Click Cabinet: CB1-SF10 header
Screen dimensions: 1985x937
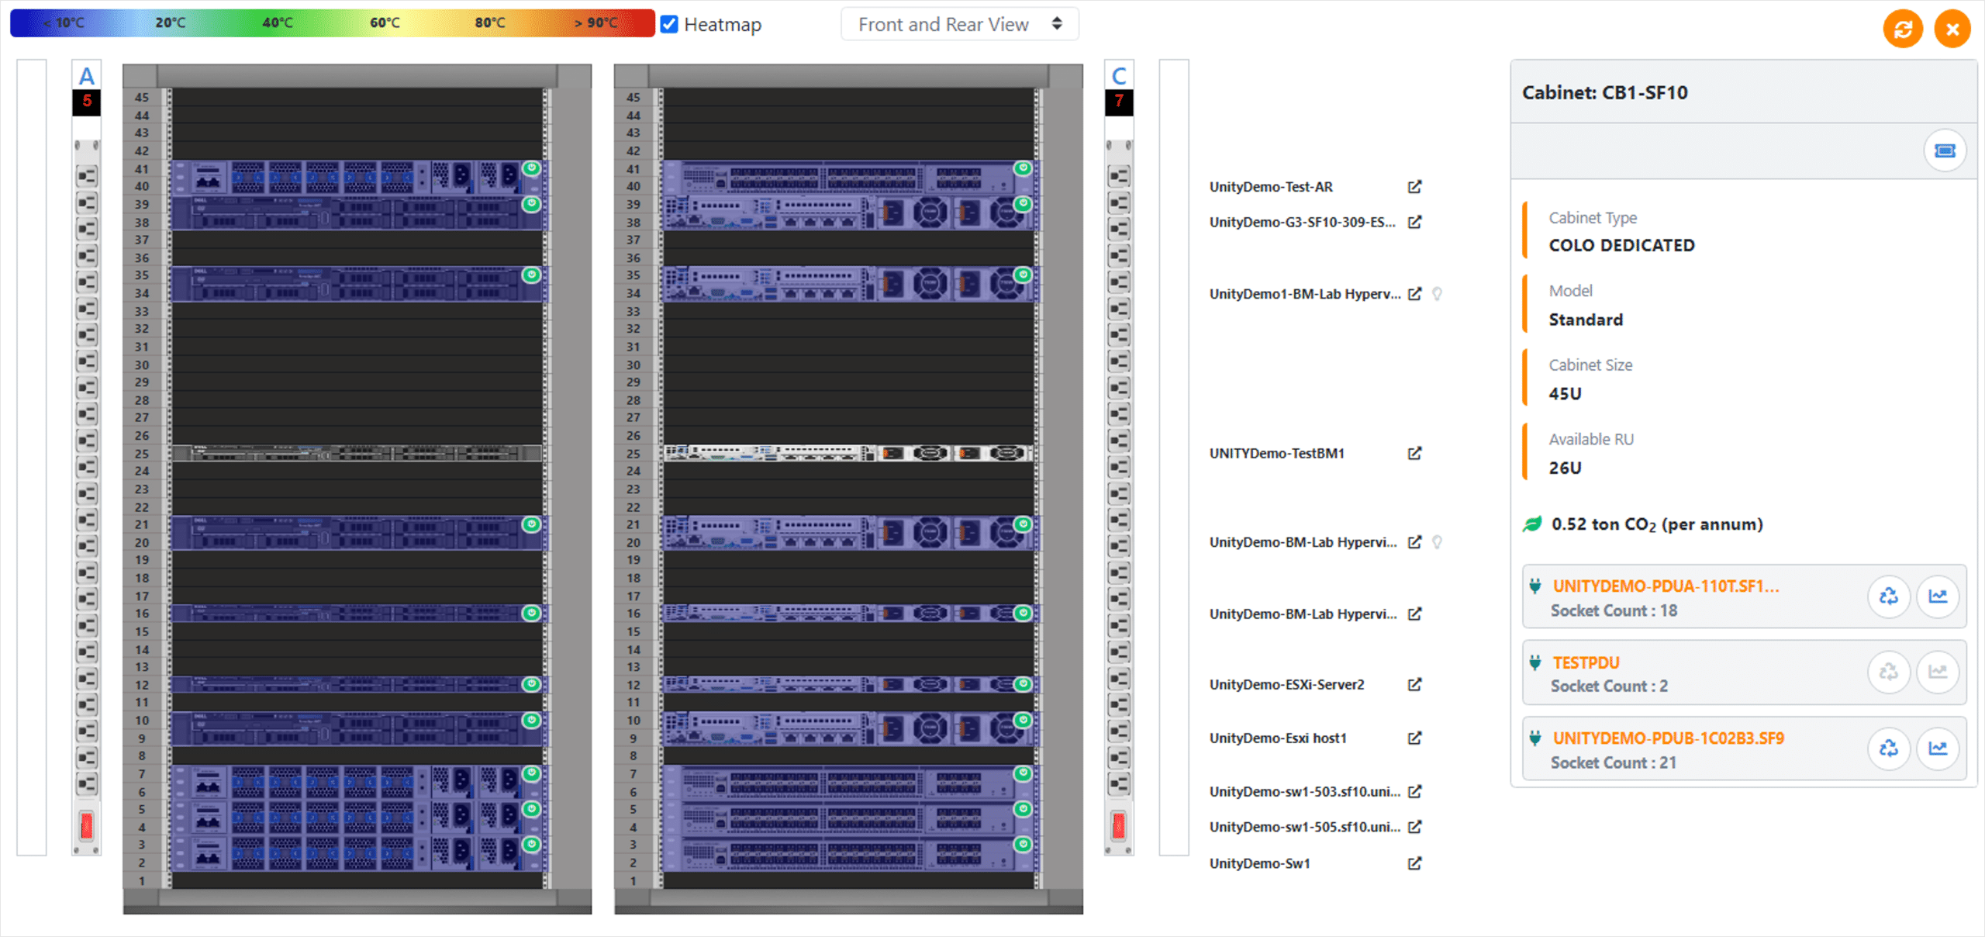[x=1604, y=92]
